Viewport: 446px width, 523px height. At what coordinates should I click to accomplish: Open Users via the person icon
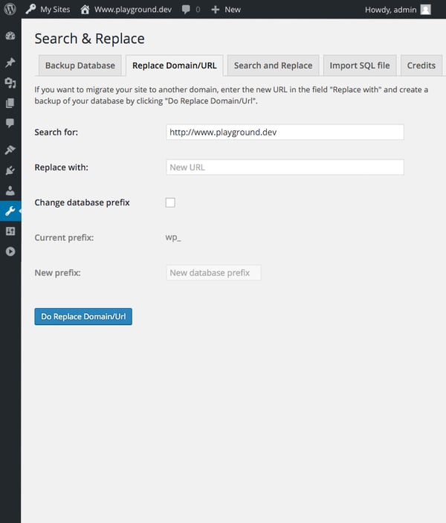coord(10,190)
